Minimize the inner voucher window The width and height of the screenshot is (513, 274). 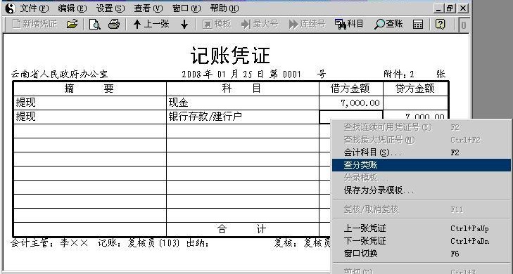coord(439,8)
